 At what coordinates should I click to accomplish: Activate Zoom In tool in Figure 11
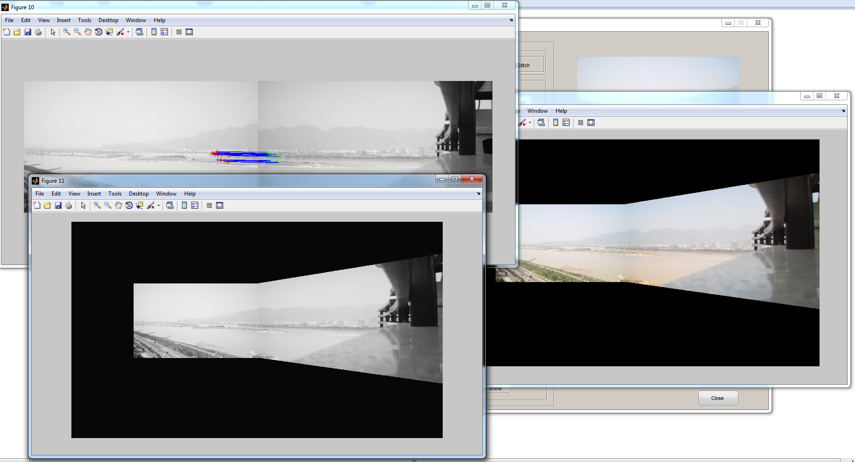point(97,205)
